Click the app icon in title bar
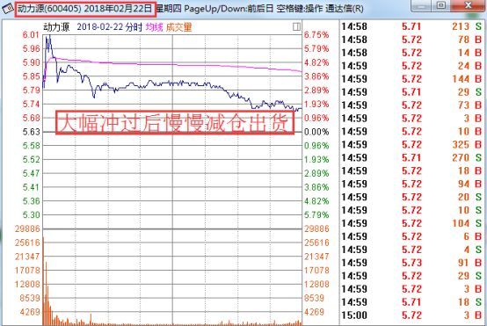 pyautogui.click(x=7, y=8)
